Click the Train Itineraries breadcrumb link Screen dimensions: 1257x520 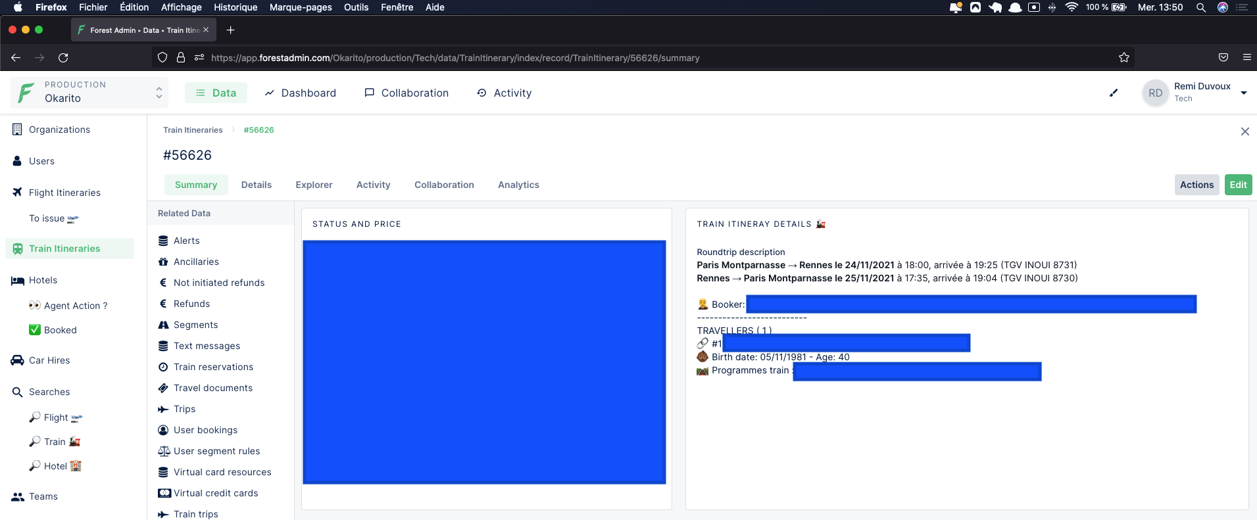tap(193, 130)
